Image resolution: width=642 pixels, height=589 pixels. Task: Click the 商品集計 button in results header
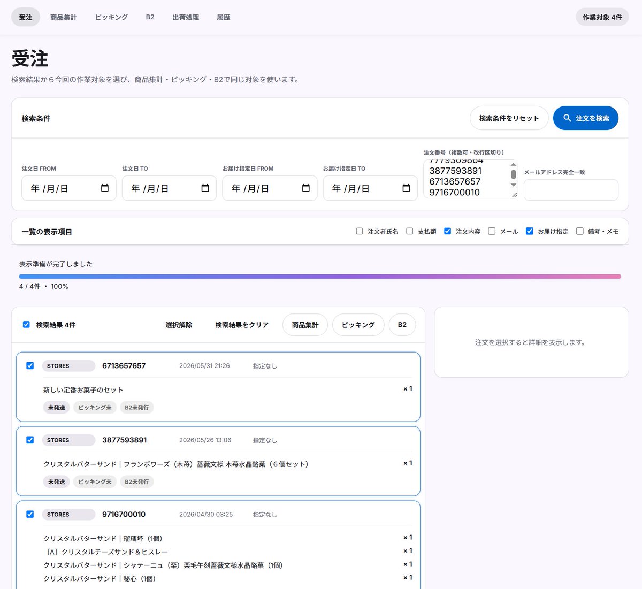pos(305,325)
